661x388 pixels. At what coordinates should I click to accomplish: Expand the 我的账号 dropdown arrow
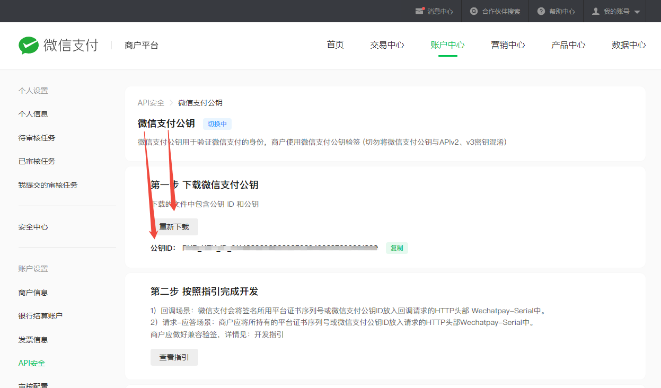pos(637,12)
